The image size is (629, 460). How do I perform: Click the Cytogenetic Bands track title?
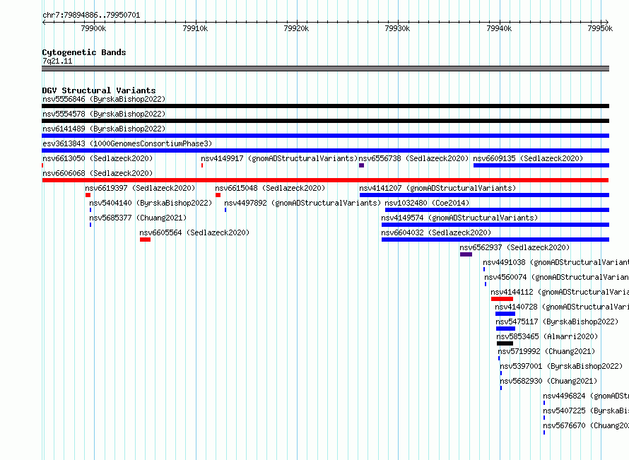84,52
